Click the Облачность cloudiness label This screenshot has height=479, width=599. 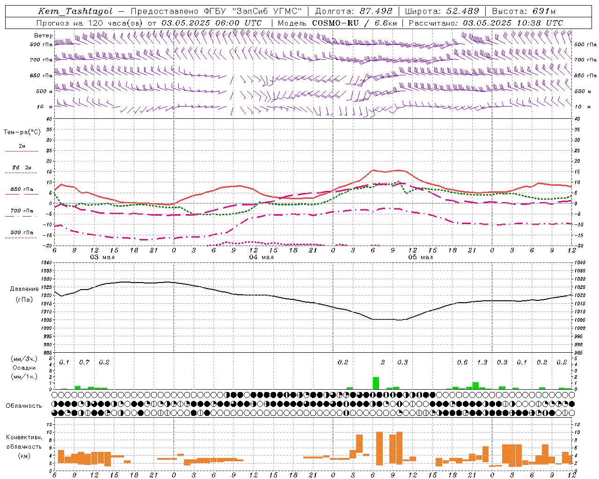[x=24, y=406]
